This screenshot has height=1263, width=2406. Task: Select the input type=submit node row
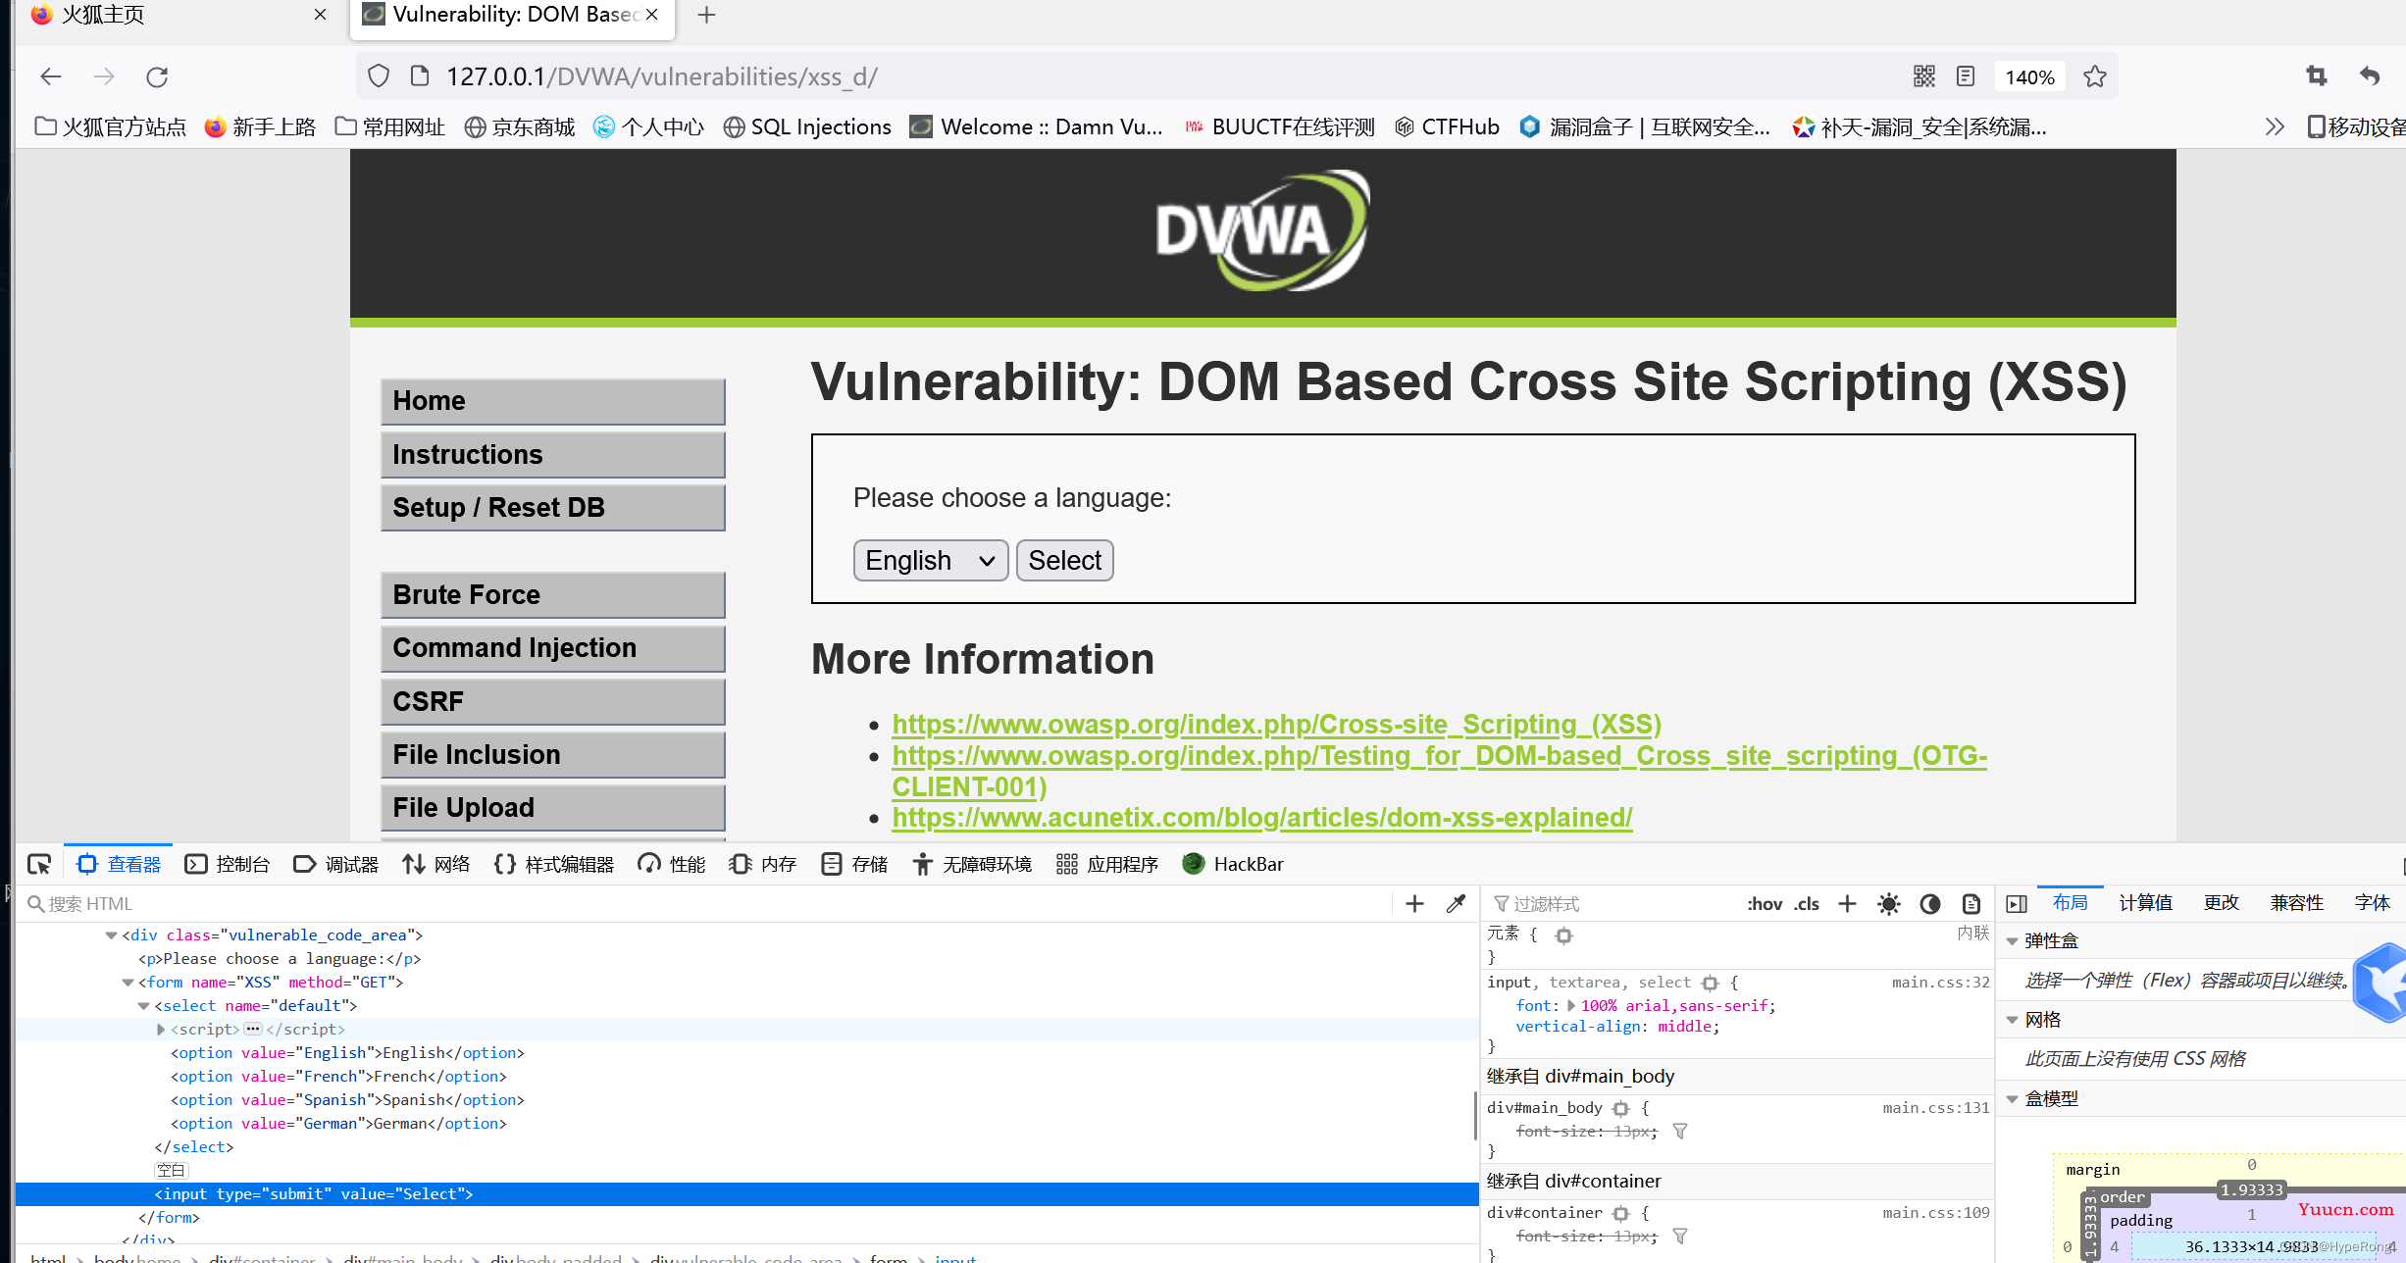pos(746,1194)
